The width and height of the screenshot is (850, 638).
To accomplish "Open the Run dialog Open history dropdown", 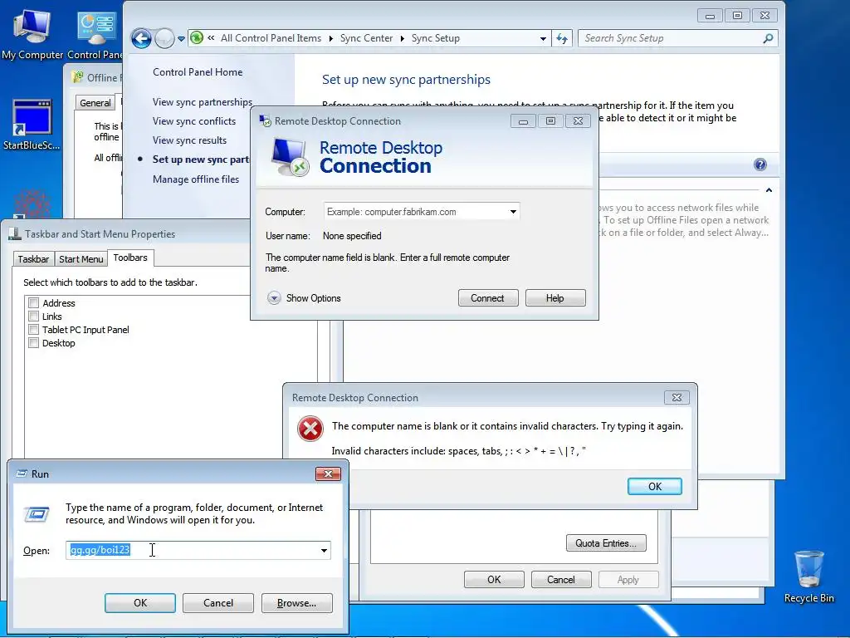I will click(x=324, y=551).
